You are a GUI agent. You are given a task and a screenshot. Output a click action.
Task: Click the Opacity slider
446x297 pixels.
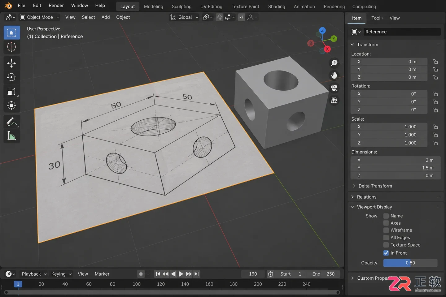click(410, 263)
